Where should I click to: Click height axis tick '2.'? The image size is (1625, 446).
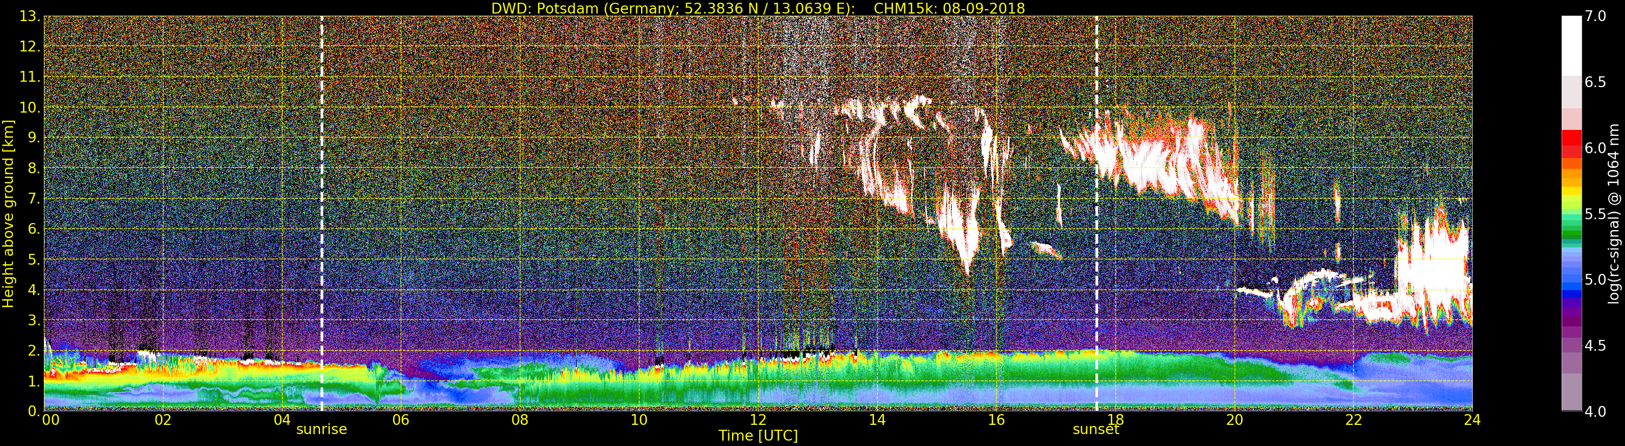point(34,350)
